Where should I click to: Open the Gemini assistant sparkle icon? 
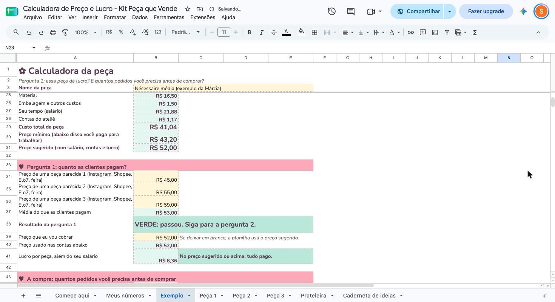pyautogui.click(x=523, y=11)
